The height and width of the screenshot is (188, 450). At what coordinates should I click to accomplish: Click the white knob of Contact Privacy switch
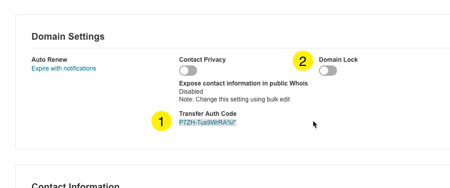[184, 71]
